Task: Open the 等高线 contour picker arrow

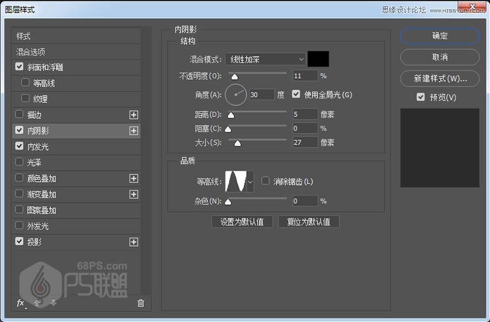Action: [250, 182]
